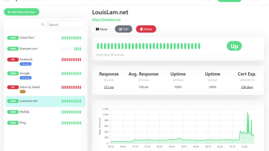Click the LouisLam.net page heading
The image size is (269, 151).
110,12
